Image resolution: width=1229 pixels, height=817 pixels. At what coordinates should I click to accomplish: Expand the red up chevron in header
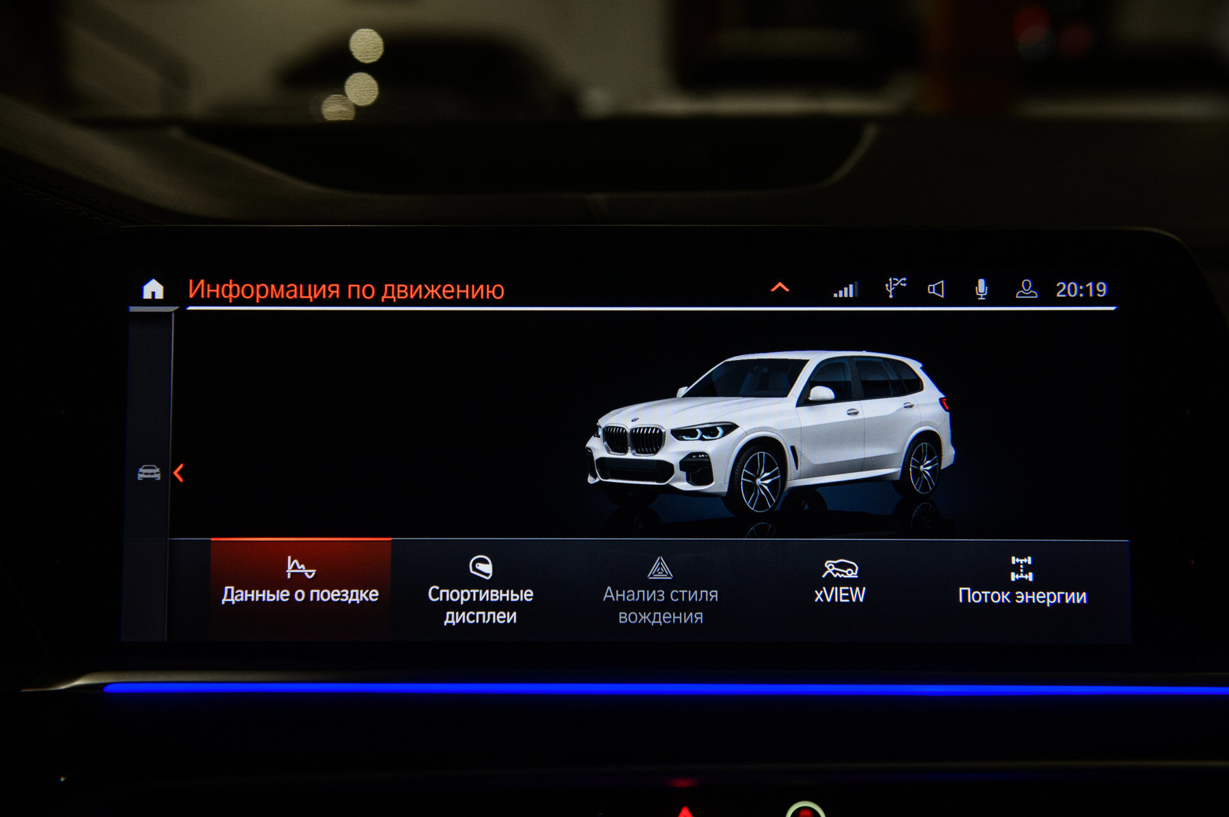click(780, 288)
